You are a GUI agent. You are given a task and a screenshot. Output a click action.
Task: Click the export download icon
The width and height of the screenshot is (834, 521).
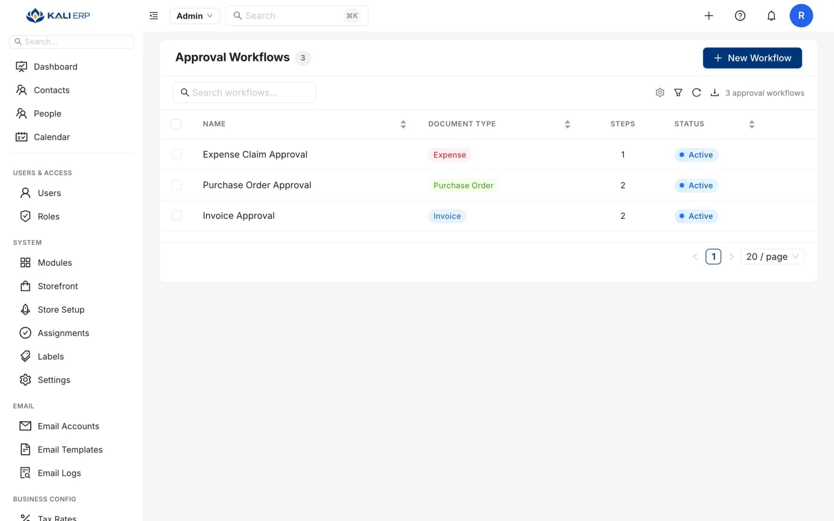coord(715,93)
